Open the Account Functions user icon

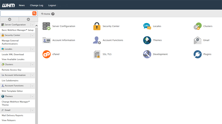pyautogui.click(x=97, y=40)
